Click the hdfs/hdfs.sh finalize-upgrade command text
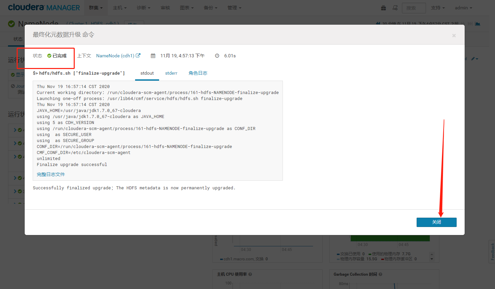The image size is (495, 289). 79,73
